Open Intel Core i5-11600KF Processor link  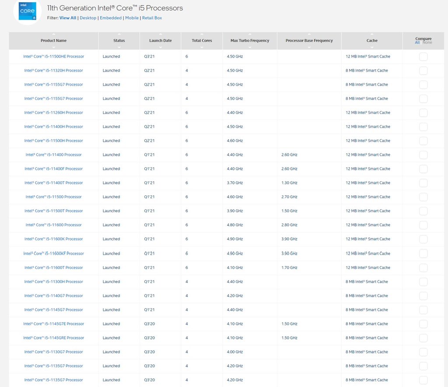(53, 253)
